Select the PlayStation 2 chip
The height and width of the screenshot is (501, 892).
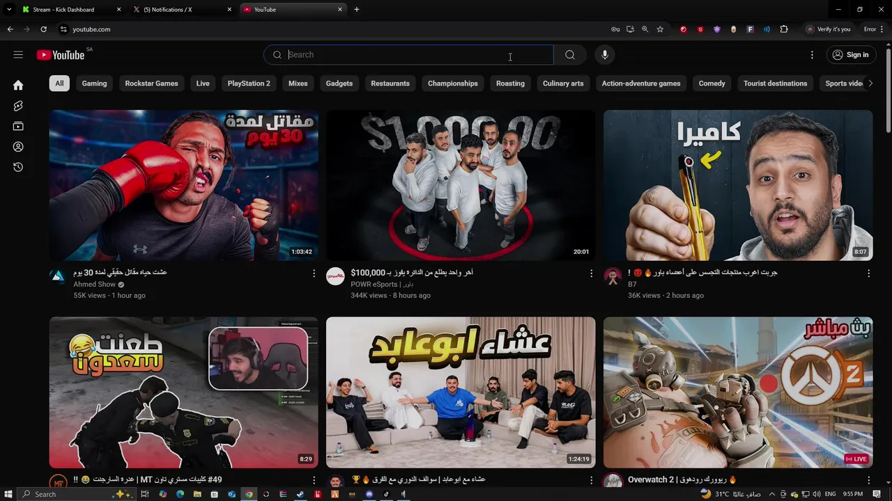249,83
